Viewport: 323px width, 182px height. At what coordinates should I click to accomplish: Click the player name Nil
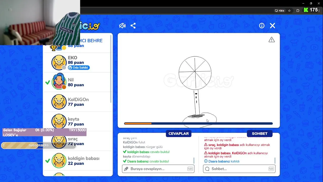pos(71,80)
